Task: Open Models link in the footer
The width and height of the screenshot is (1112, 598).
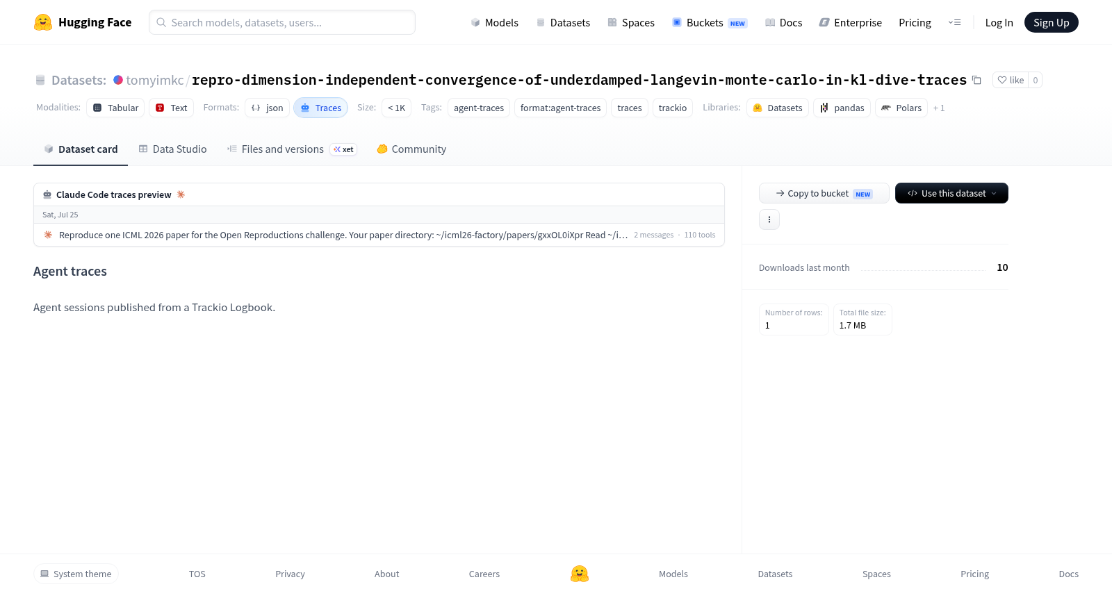Action: [673, 574]
